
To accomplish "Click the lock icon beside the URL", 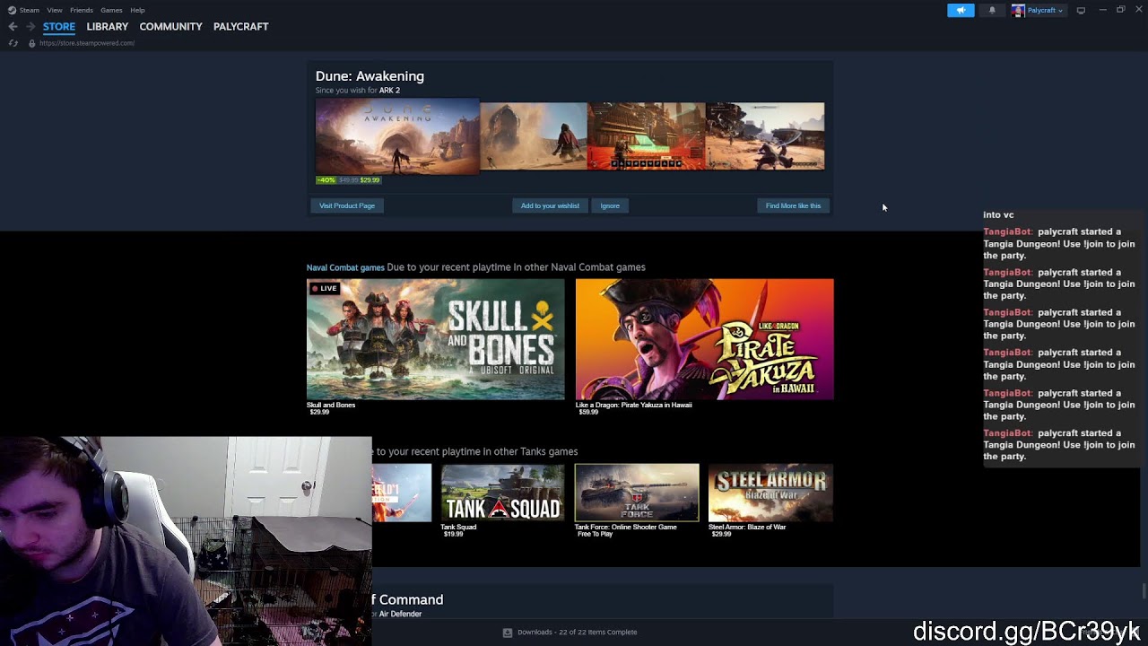I will 31,43.
